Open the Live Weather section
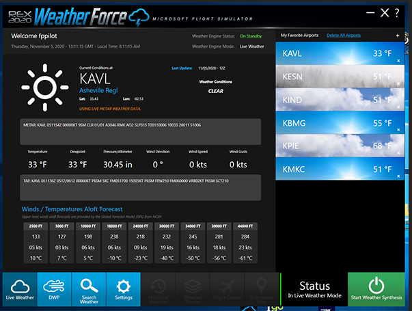This screenshot has width=412, height=311. tap(20, 289)
